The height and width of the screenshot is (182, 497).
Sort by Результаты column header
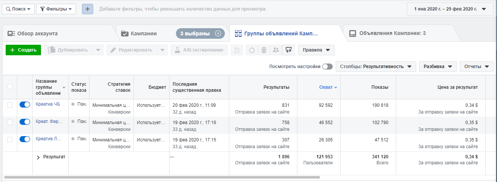pyautogui.click(x=263, y=87)
